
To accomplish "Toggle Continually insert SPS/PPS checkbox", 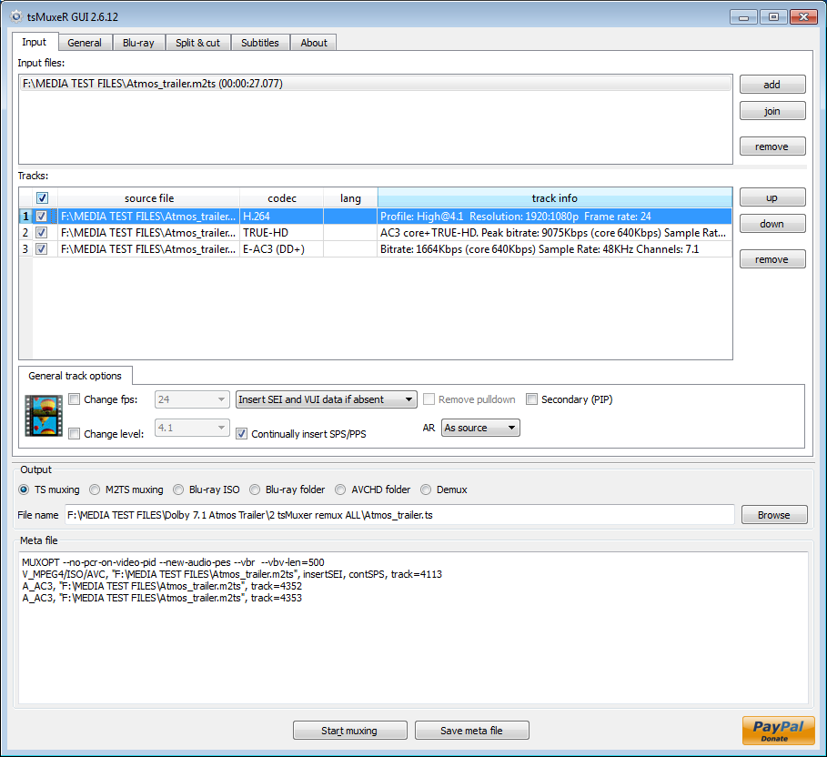I will [x=242, y=434].
